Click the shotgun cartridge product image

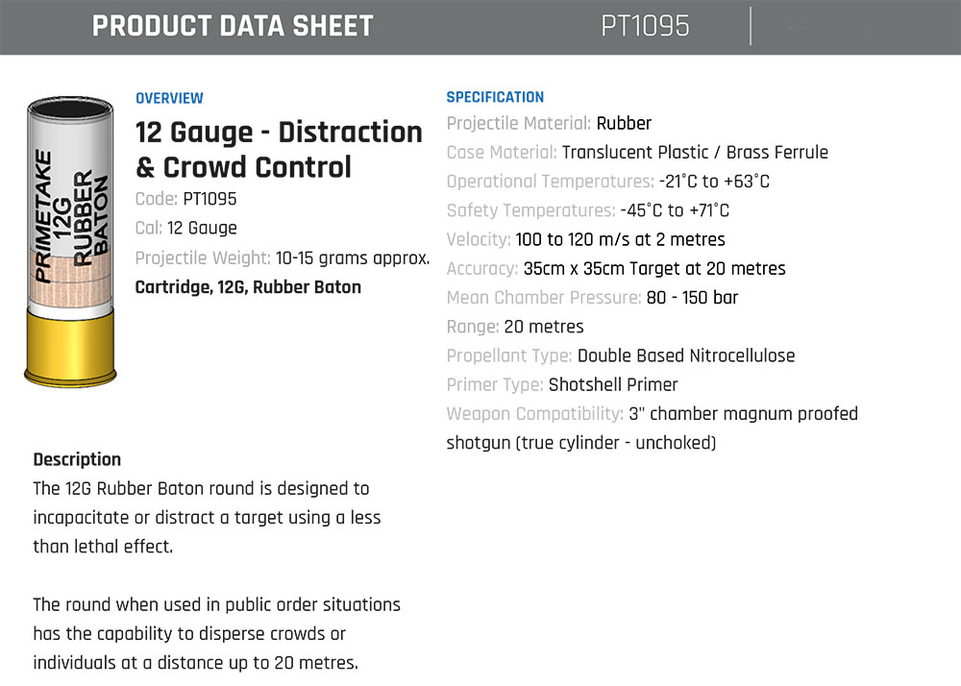70,241
